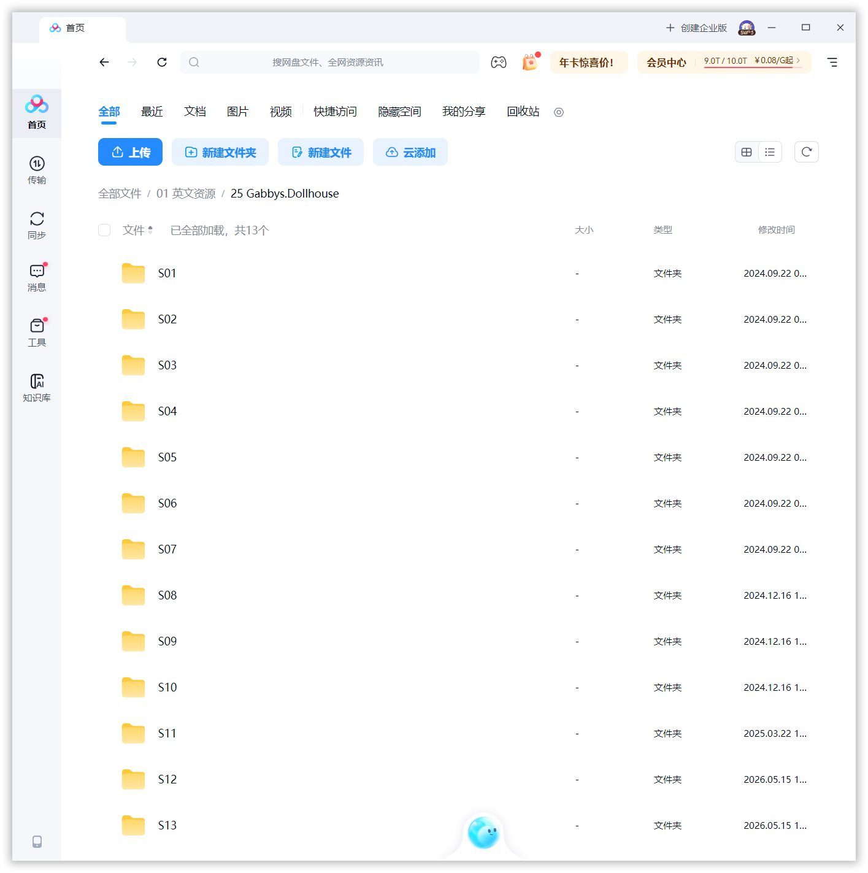This screenshot has width=868, height=873.
Task: Switch to the 全部 tab
Action: coord(109,112)
